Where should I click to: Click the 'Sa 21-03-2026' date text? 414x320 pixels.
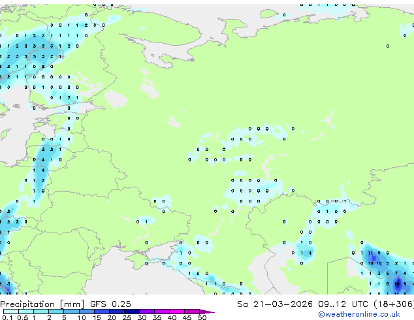[275, 304]
